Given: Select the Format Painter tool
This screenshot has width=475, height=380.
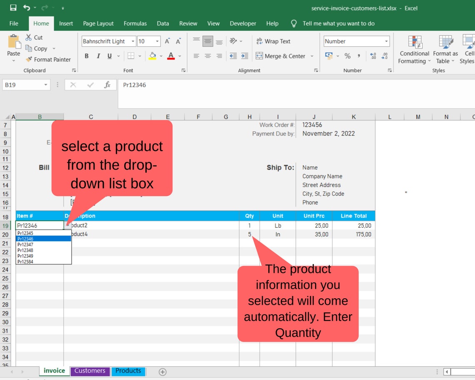Looking at the screenshot, I should pyautogui.click(x=48, y=59).
